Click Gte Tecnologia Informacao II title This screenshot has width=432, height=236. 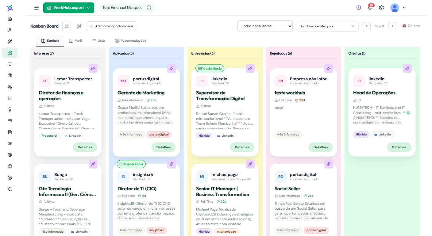pos(67,192)
